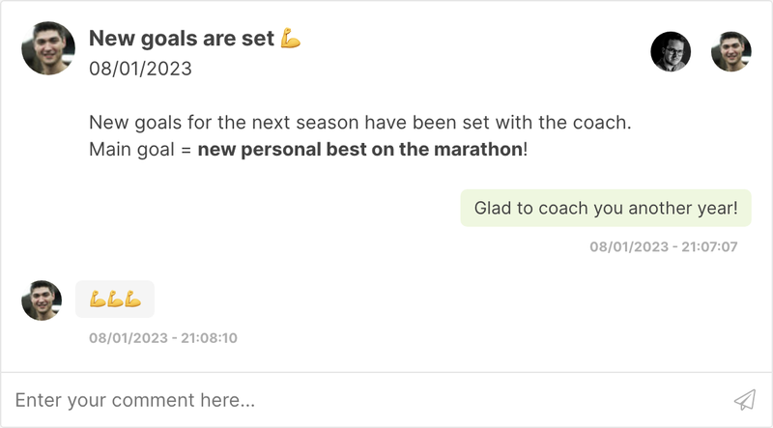
Task: Click the first bicep emoji in the reply
Action: (98, 299)
